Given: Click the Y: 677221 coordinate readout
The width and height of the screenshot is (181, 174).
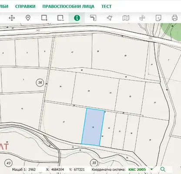Looking at the screenshot, I should (77, 169).
